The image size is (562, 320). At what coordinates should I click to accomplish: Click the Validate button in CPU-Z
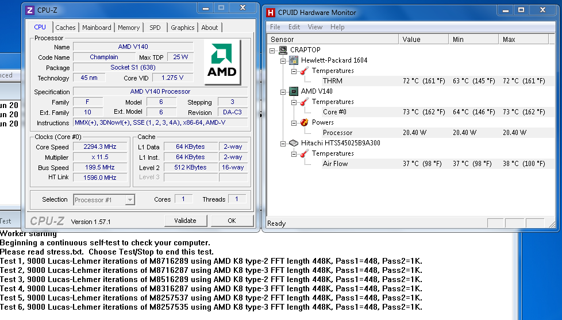pyautogui.click(x=185, y=221)
